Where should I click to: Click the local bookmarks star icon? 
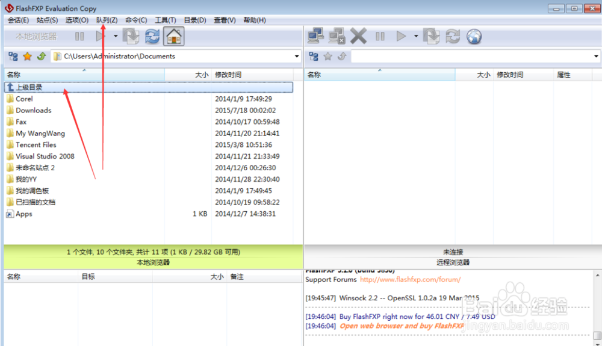click(x=27, y=57)
